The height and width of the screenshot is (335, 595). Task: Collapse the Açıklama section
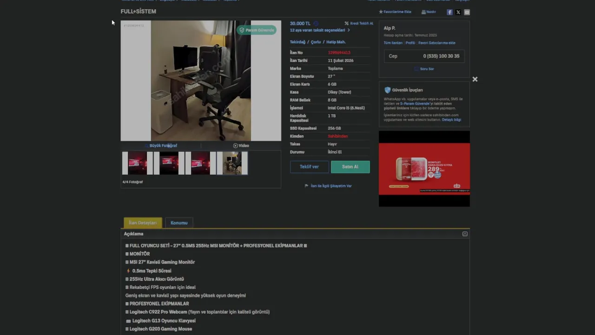[x=465, y=234]
